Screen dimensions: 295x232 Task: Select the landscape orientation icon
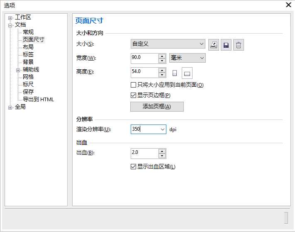[x=187, y=73]
